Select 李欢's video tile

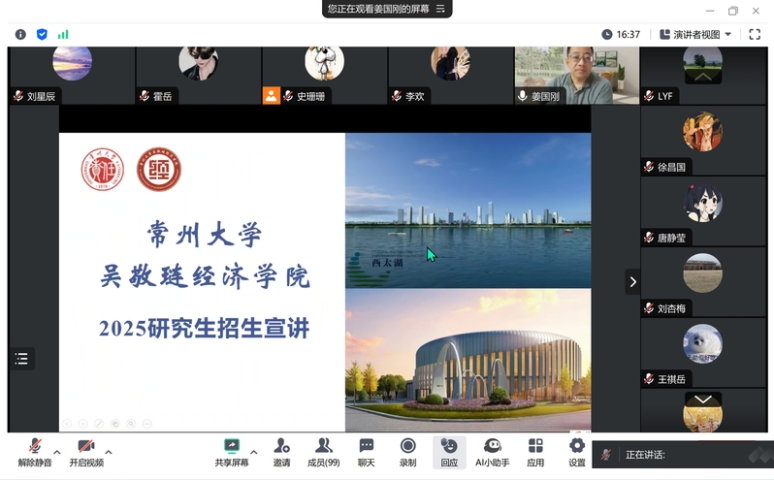pyautogui.click(x=451, y=76)
